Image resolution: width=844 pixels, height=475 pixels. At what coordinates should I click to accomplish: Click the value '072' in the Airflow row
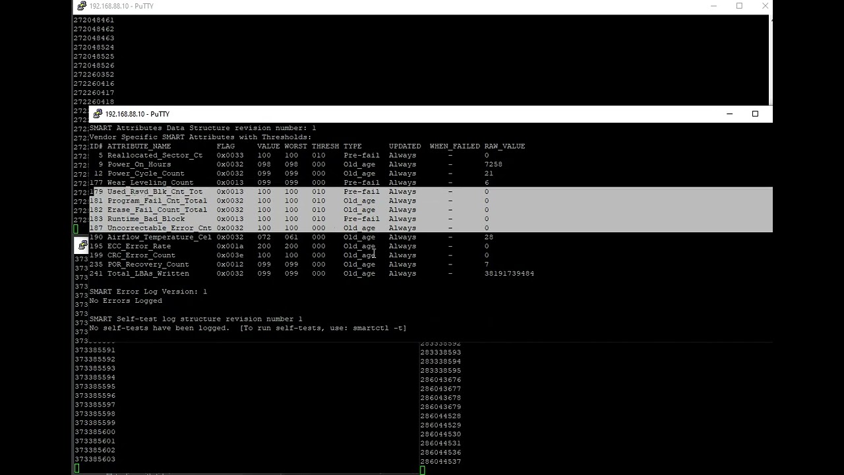264,237
